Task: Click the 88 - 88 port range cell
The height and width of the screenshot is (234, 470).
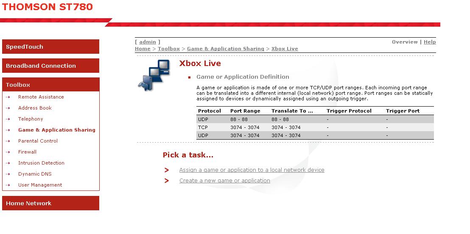Action: click(x=239, y=119)
